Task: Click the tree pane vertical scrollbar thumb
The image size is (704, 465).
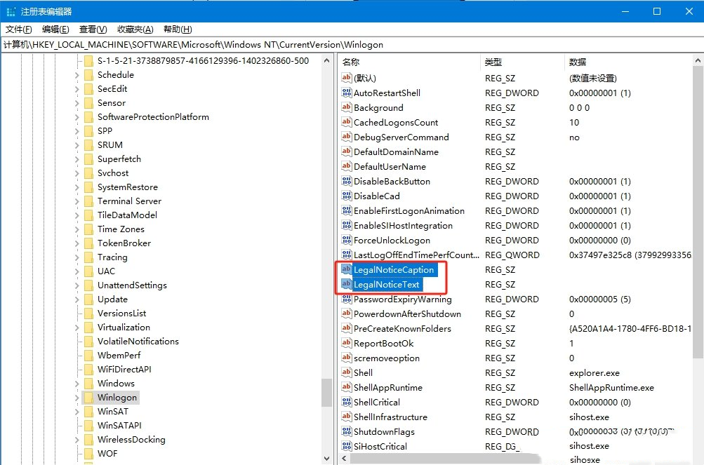Action: click(x=327, y=393)
